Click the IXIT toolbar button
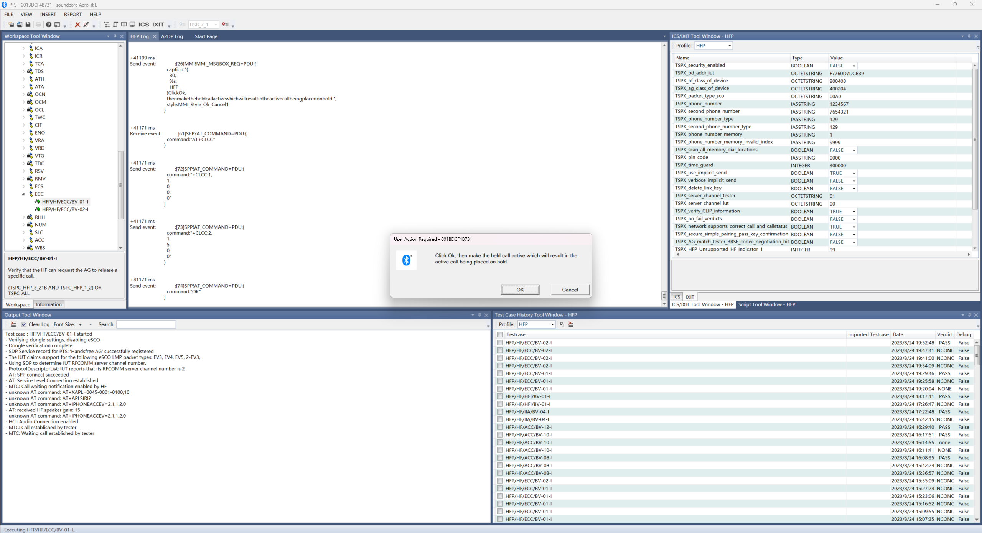982x533 pixels. coord(158,25)
